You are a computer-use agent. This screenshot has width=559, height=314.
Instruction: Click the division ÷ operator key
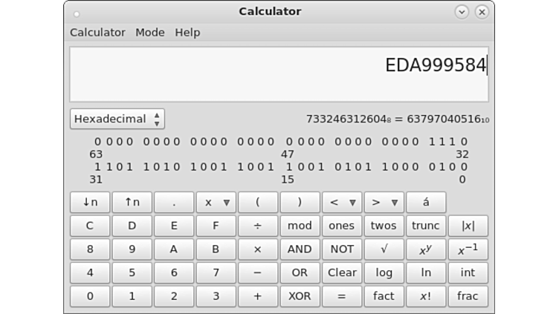[257, 226]
